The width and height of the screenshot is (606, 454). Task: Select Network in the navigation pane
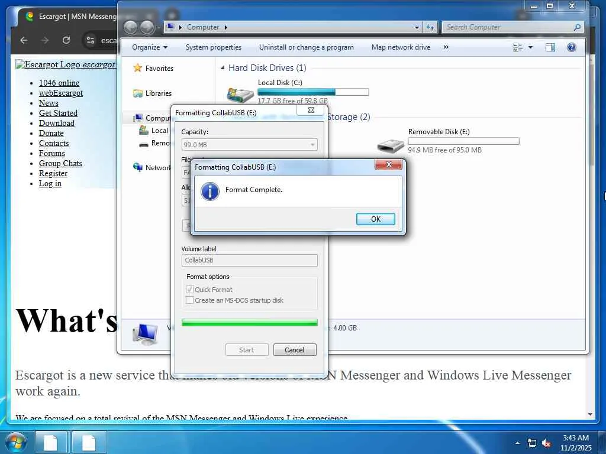pos(157,167)
